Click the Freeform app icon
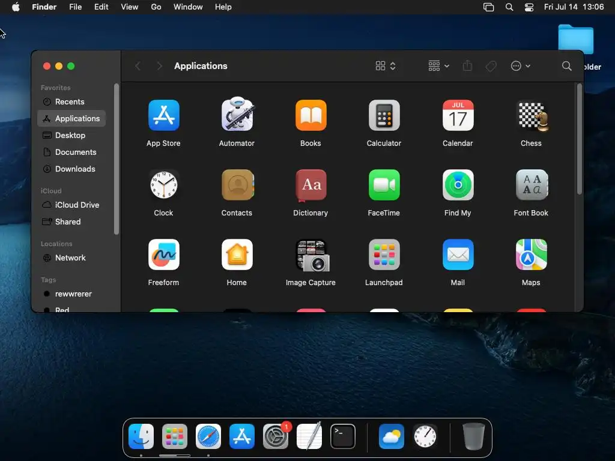This screenshot has height=461, width=615. pos(163,255)
